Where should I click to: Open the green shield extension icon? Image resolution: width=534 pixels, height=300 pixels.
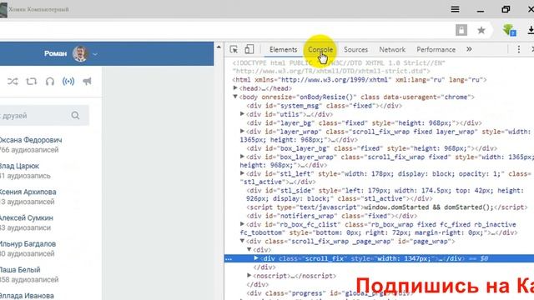pos(509,30)
